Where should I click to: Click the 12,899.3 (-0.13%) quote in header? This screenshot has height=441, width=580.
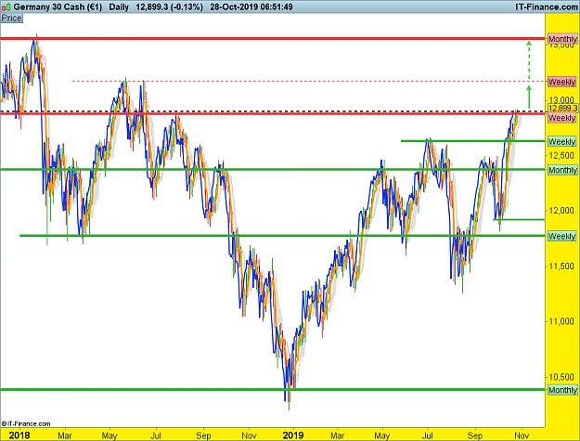point(169,7)
